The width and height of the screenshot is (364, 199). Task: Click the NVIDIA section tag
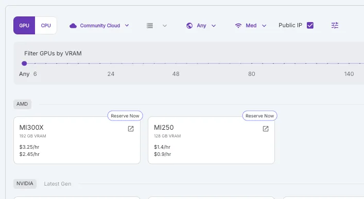(x=25, y=184)
